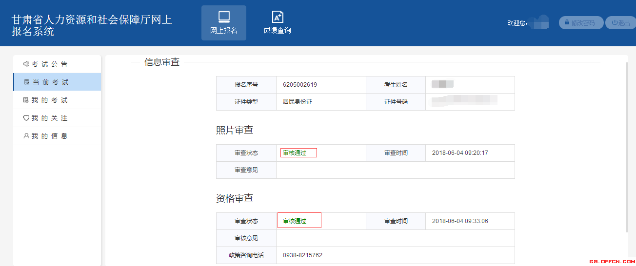
Task: Click the document icon beside 当前考试
Action: (27, 82)
